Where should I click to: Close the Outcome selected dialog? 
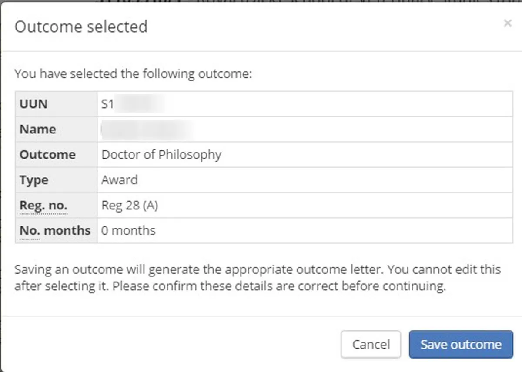tap(507, 23)
